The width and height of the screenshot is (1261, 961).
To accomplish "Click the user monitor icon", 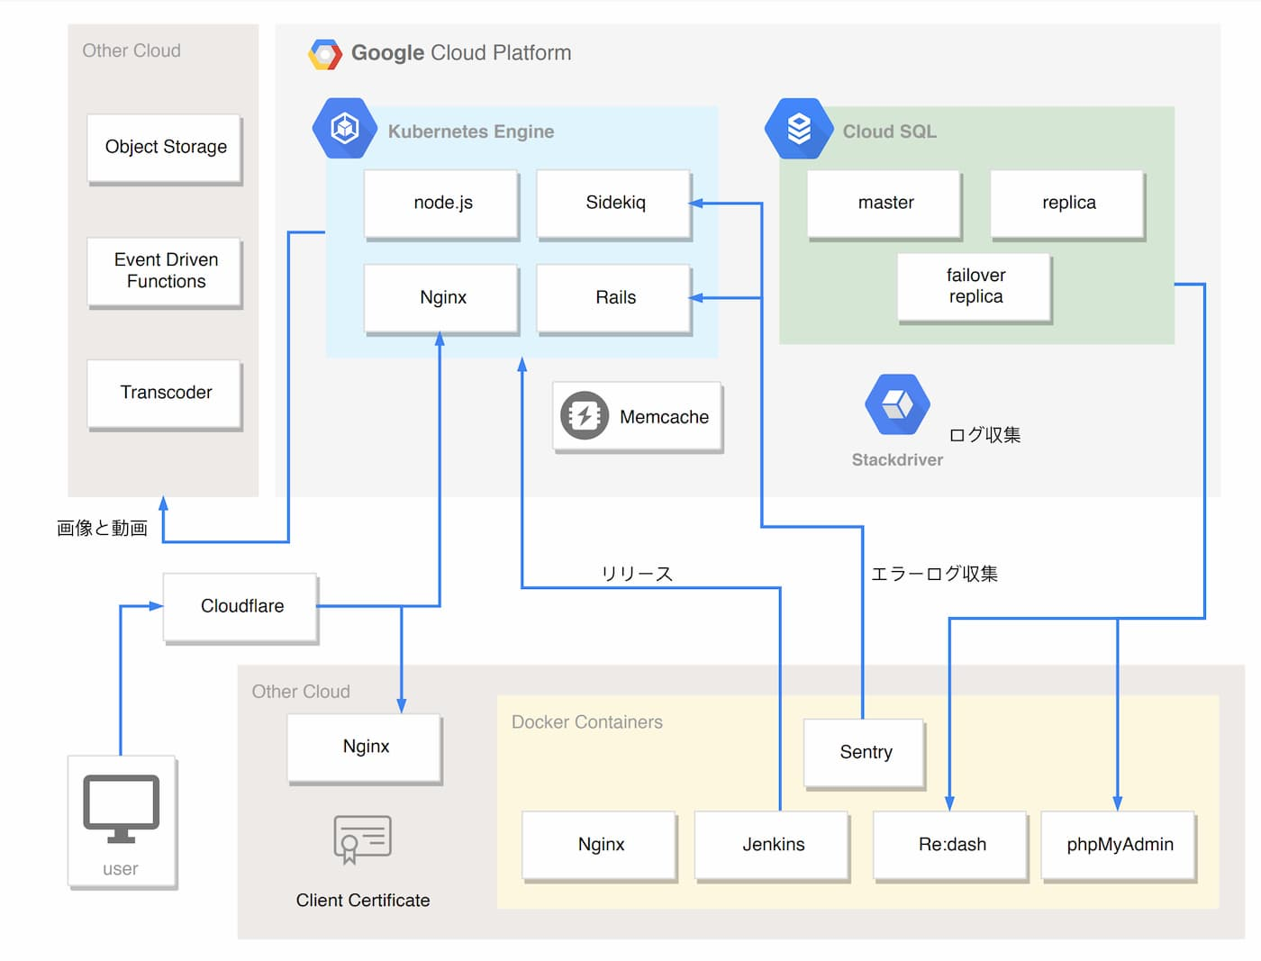I will (x=122, y=808).
